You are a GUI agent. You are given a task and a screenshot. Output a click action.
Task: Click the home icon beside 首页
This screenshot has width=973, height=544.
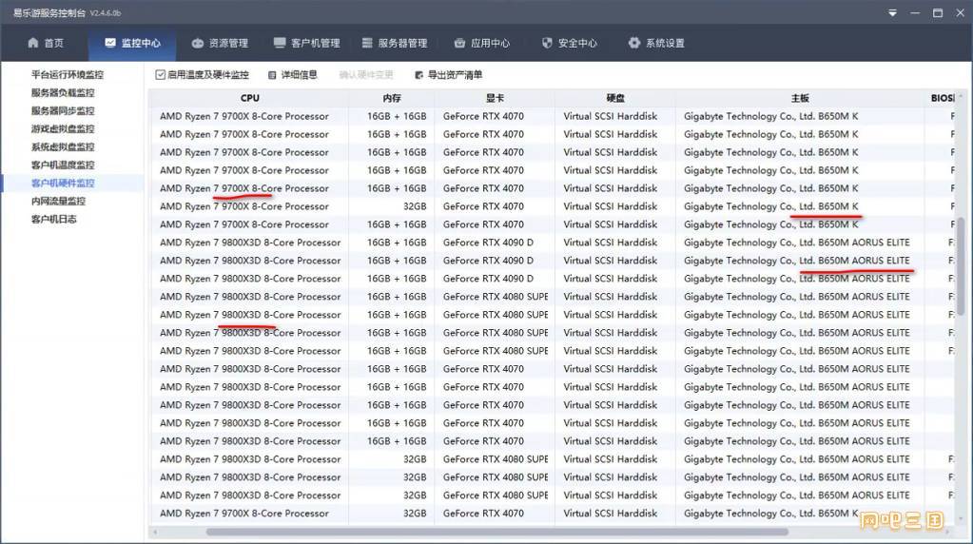(x=33, y=43)
